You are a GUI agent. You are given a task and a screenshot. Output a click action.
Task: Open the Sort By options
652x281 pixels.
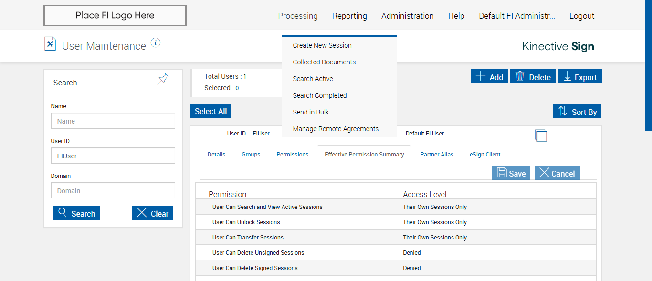point(577,112)
